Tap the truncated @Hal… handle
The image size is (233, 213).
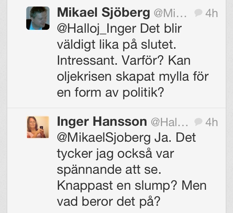coord(170,122)
